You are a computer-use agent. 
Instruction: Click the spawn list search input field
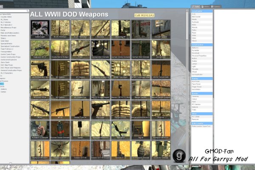[14, 11]
